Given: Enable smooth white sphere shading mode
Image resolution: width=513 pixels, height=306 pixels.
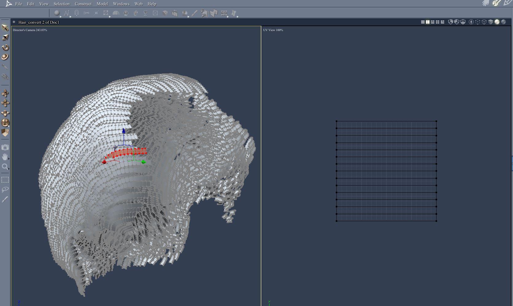Looking at the screenshot, I should click(497, 22).
